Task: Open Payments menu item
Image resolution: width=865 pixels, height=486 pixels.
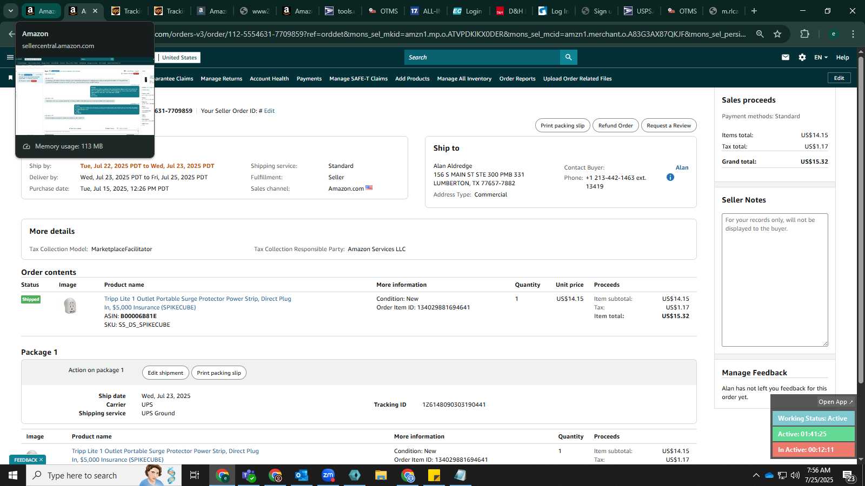Action: point(309,79)
